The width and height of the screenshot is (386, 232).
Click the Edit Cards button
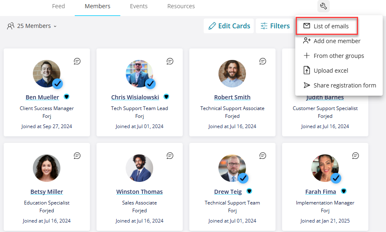[x=229, y=26]
